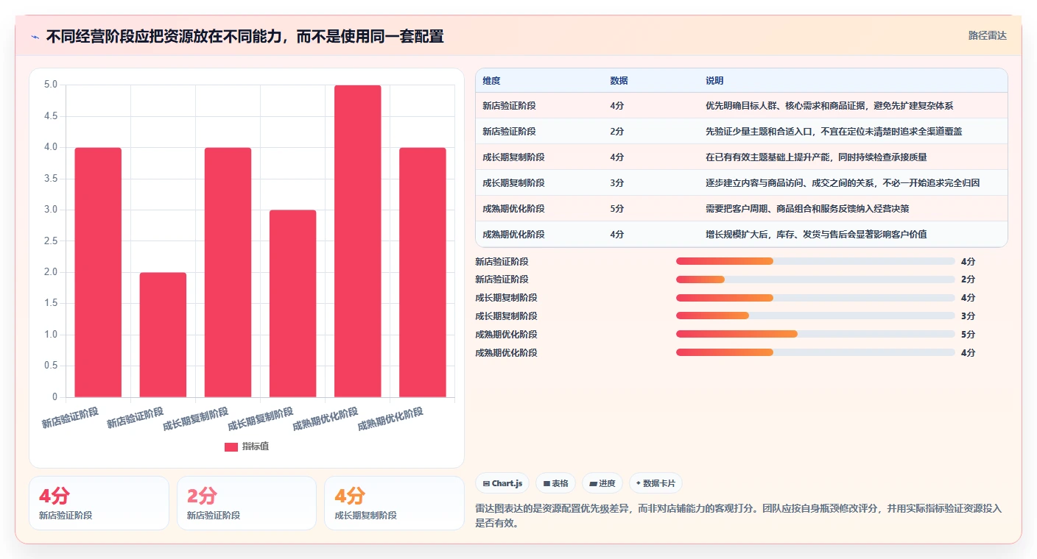Click the 3分 cell in the table
Image resolution: width=1037 pixels, height=559 pixels.
tap(617, 183)
